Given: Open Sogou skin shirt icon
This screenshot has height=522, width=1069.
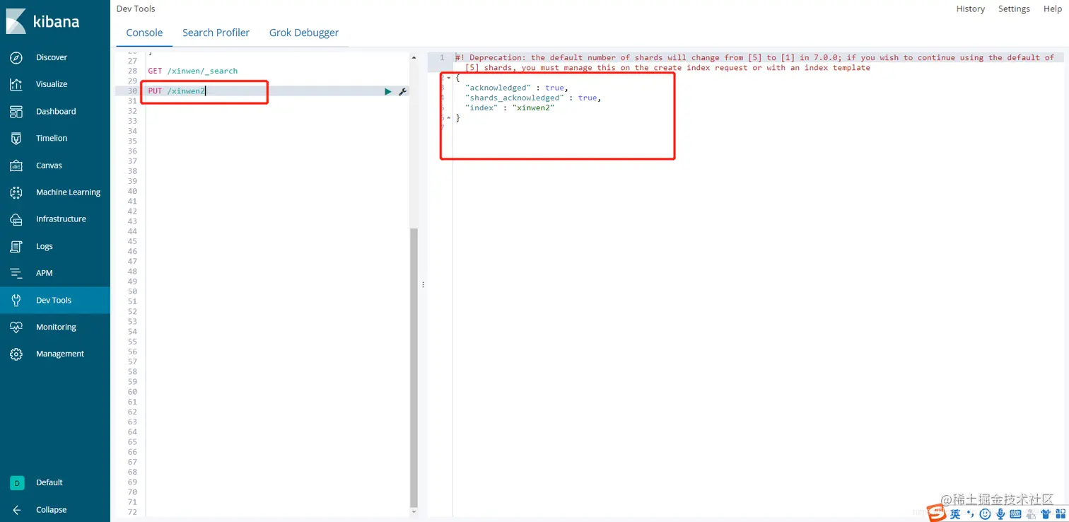Looking at the screenshot, I should pyautogui.click(x=1046, y=514).
